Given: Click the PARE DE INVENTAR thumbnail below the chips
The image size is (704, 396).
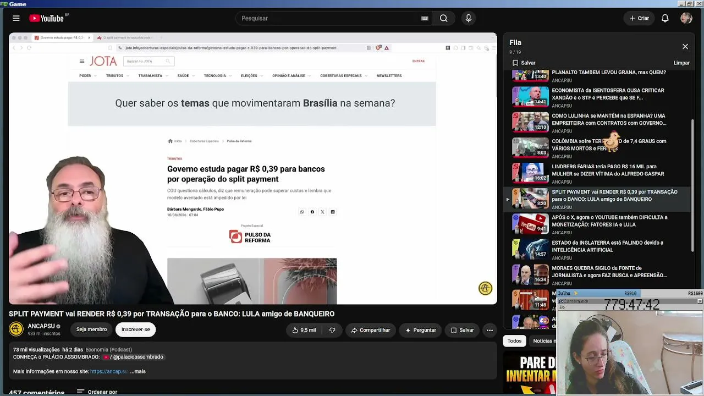Looking at the screenshot, I should click(x=530, y=373).
